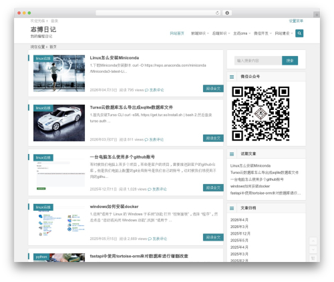Click the python category tag
Viewport: 334px width, 282px height.
(x=41, y=257)
